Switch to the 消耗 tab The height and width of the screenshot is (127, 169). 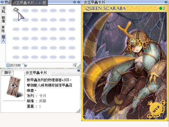[3, 10]
